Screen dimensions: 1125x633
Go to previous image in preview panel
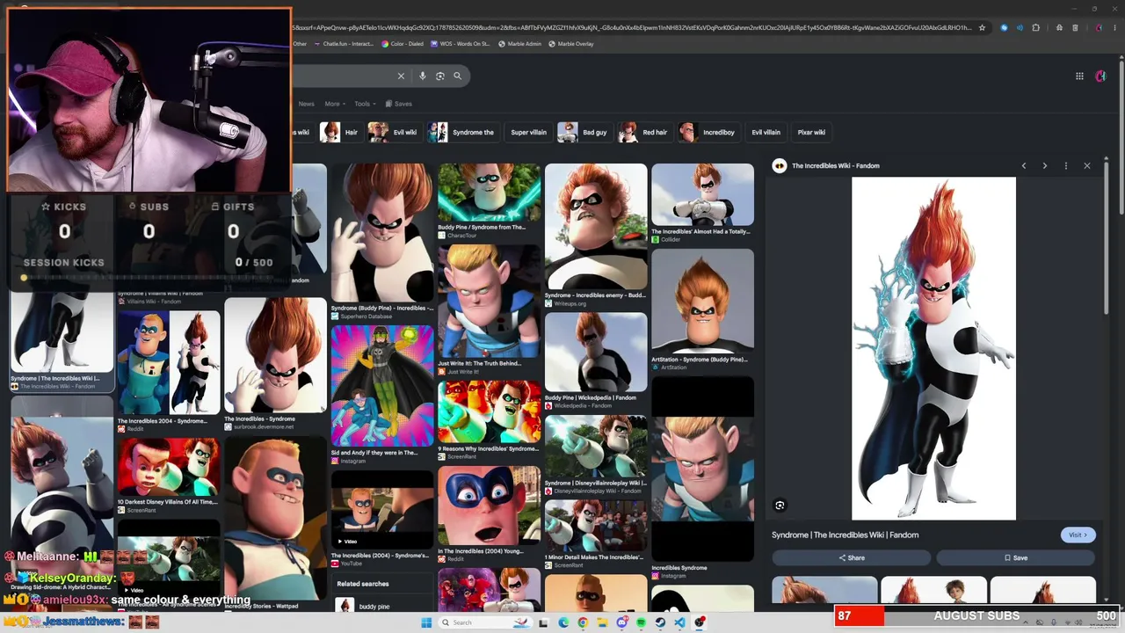[1023, 165]
